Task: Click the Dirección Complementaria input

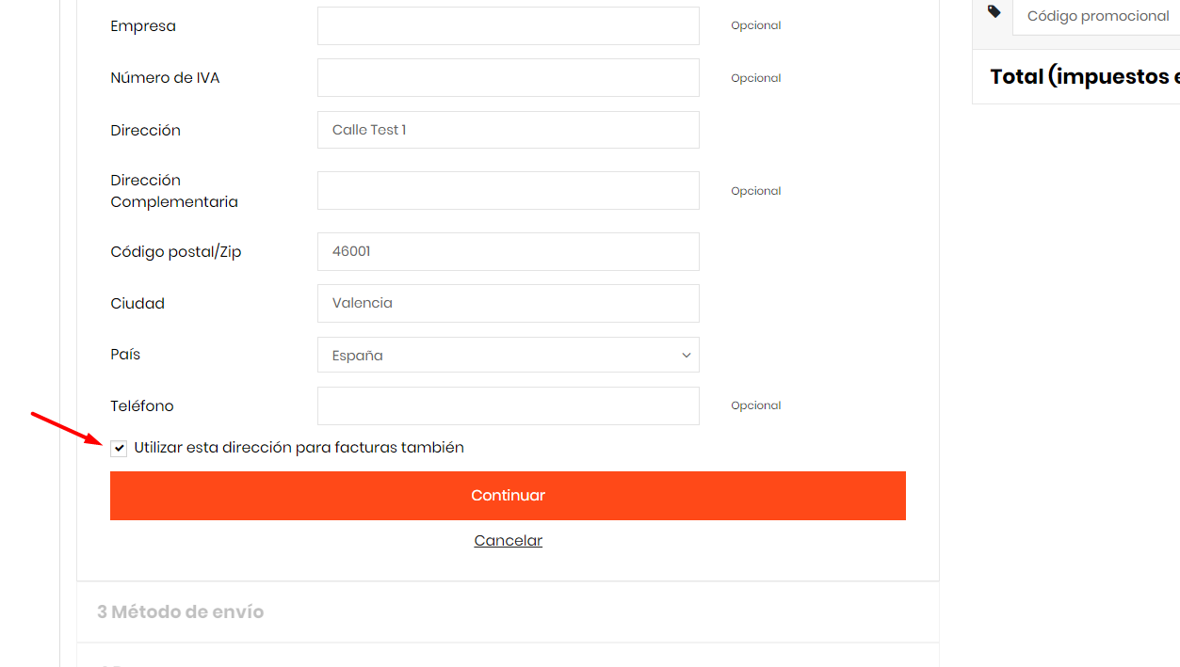Action: pyautogui.click(x=508, y=191)
